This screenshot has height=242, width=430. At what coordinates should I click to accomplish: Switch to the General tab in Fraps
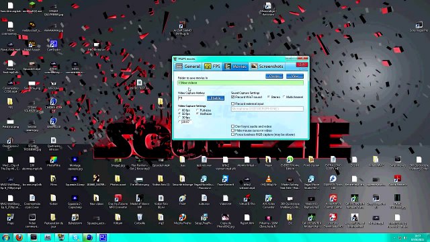click(x=188, y=67)
